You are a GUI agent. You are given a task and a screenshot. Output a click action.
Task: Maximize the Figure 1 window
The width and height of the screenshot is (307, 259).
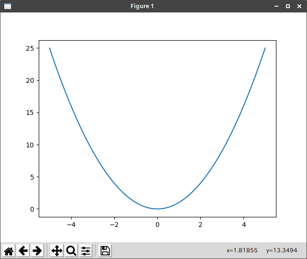(x=288, y=6)
